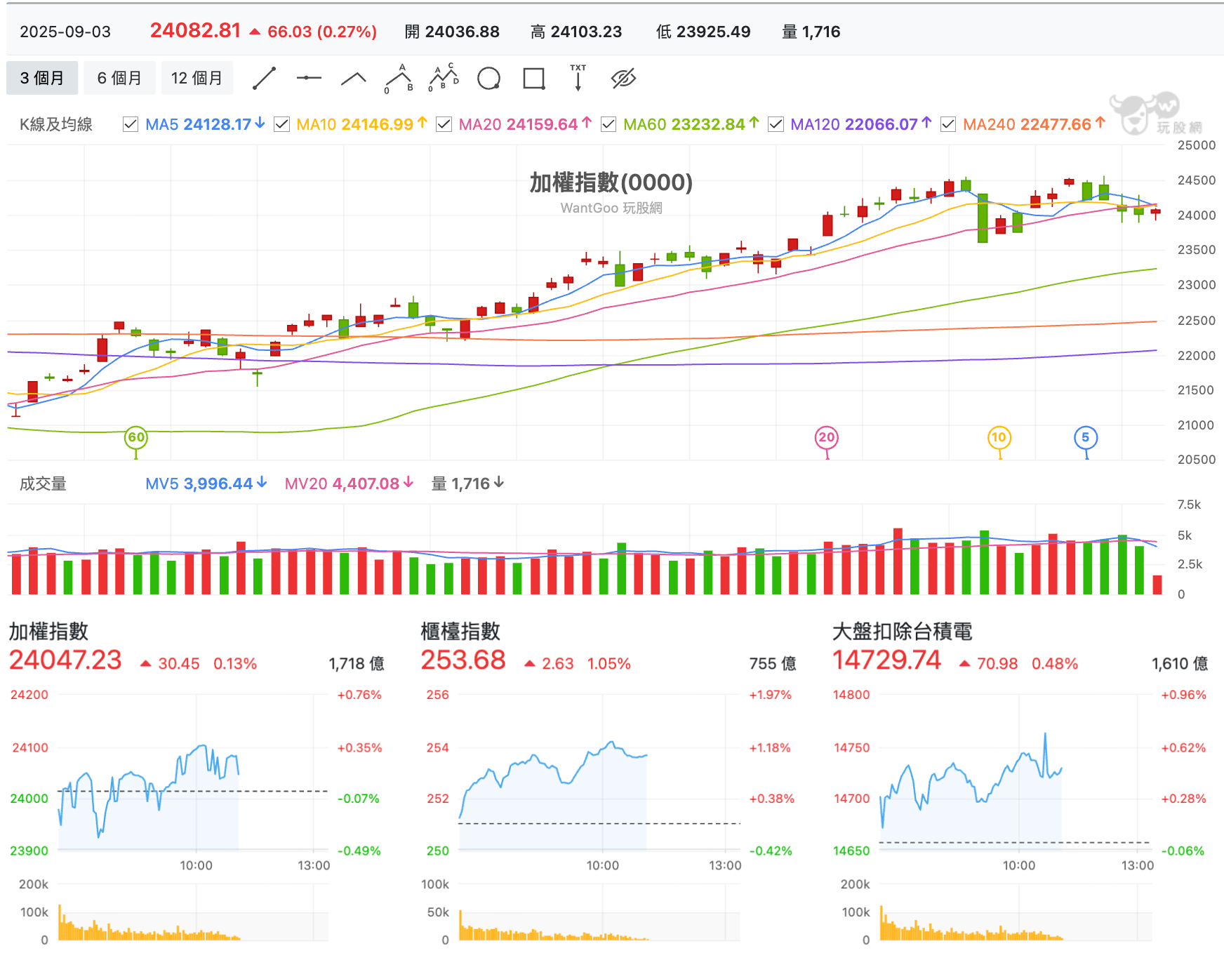Viewport: 1224px width, 953px height.
Task: Pick the A-B wave pattern tool
Action: pyautogui.click(x=399, y=79)
